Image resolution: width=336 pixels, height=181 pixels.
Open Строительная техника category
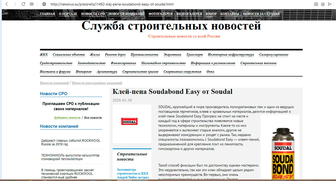[x=258, y=63]
